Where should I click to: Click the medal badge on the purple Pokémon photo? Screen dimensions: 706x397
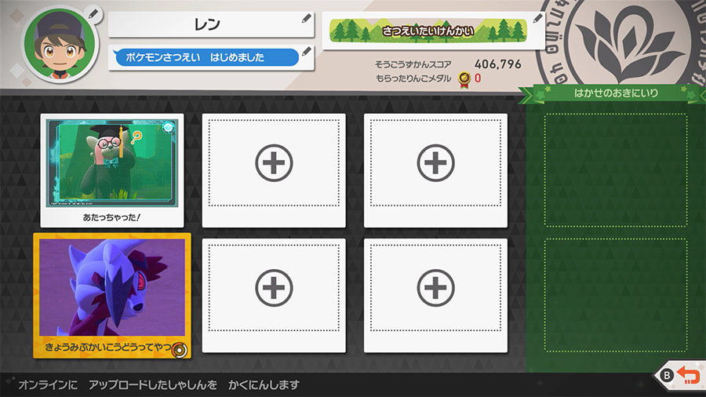(178, 350)
